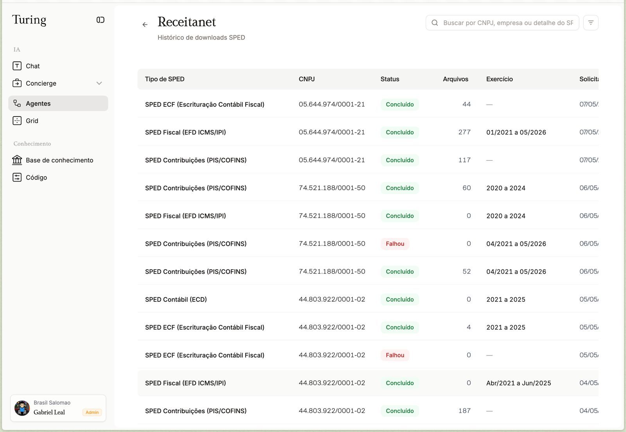Click the file count 60

pyautogui.click(x=467, y=188)
